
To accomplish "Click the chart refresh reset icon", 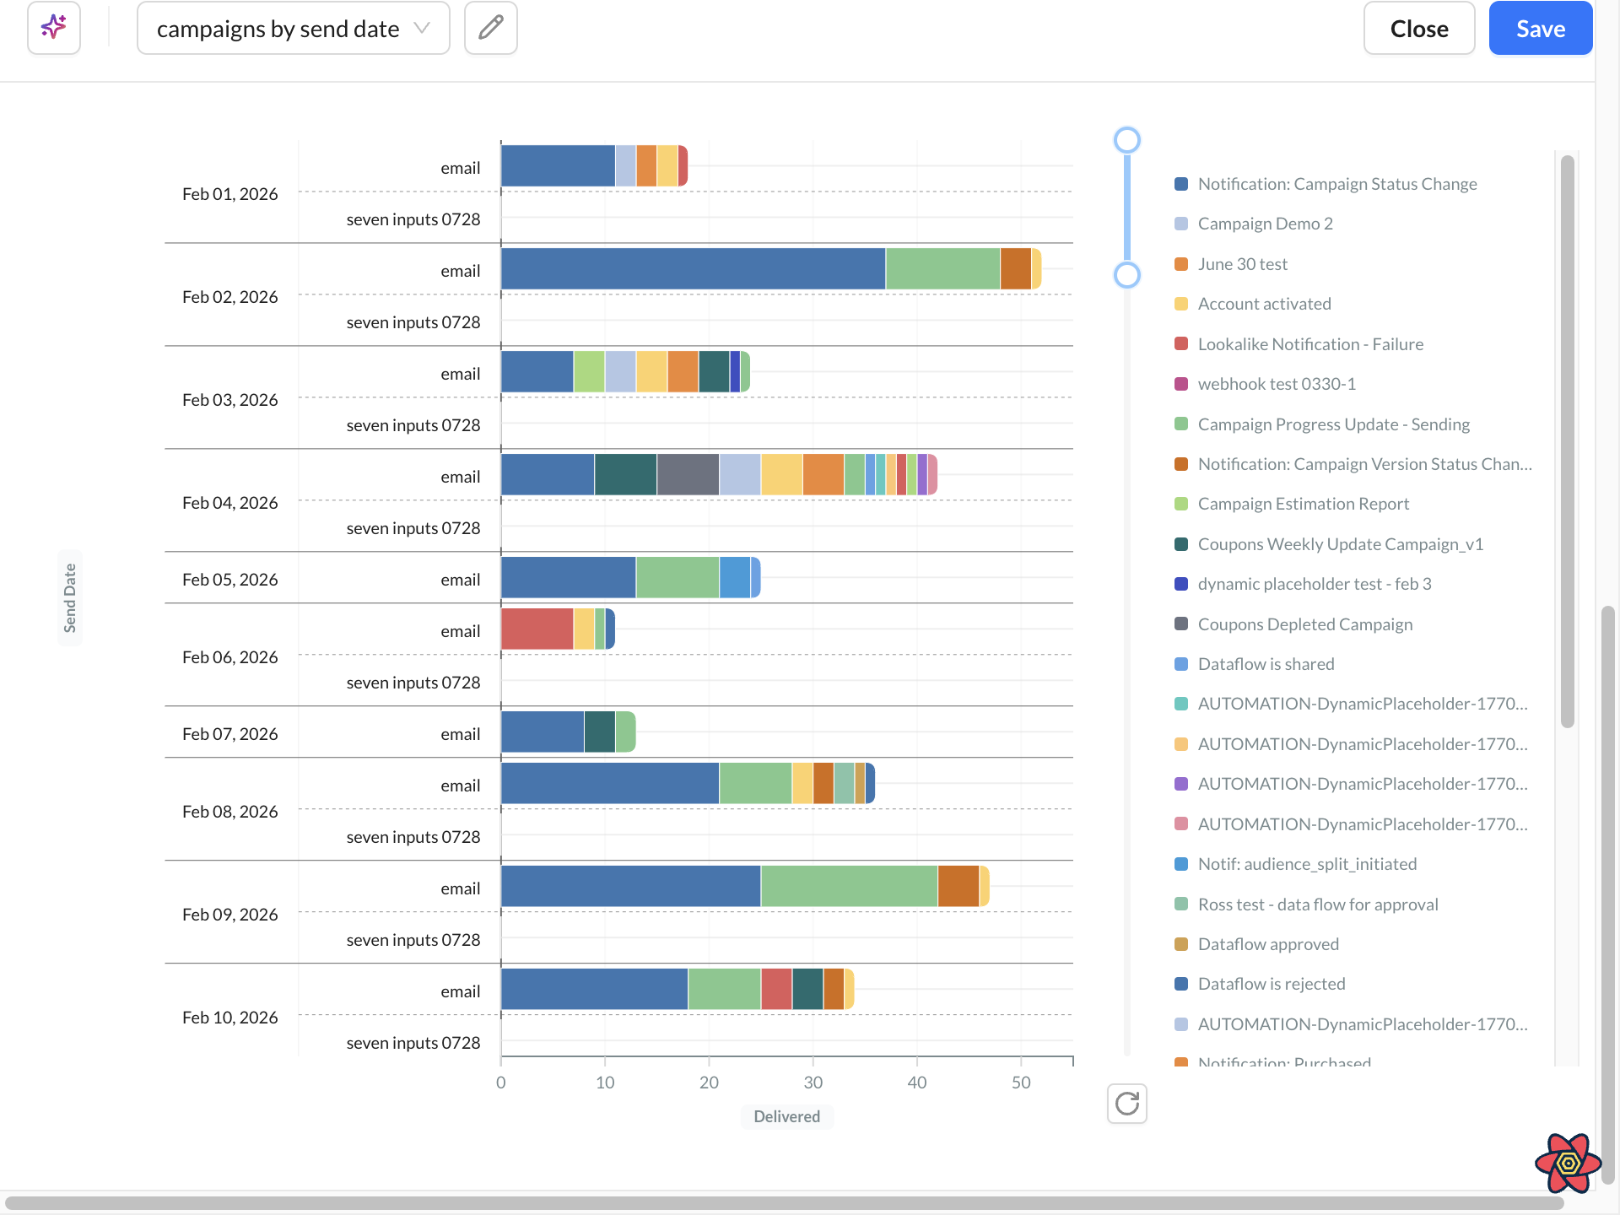I will tap(1127, 1104).
